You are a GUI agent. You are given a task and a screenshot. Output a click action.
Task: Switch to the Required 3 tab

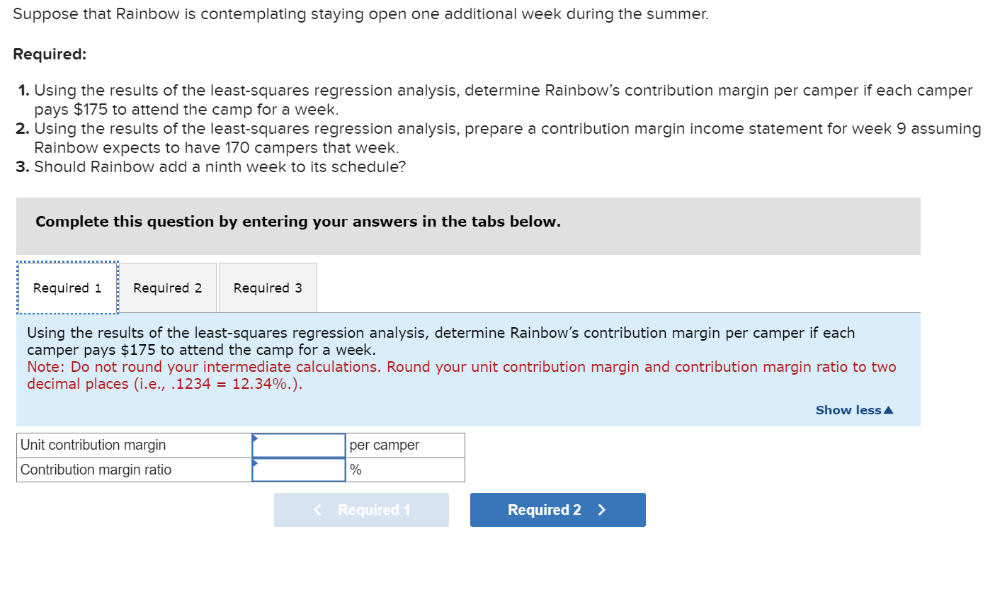pos(268,288)
